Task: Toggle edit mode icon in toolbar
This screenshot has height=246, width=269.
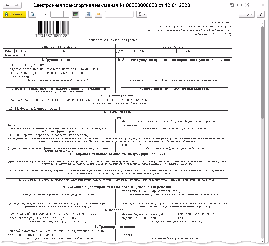Action: pyautogui.click(x=76, y=14)
